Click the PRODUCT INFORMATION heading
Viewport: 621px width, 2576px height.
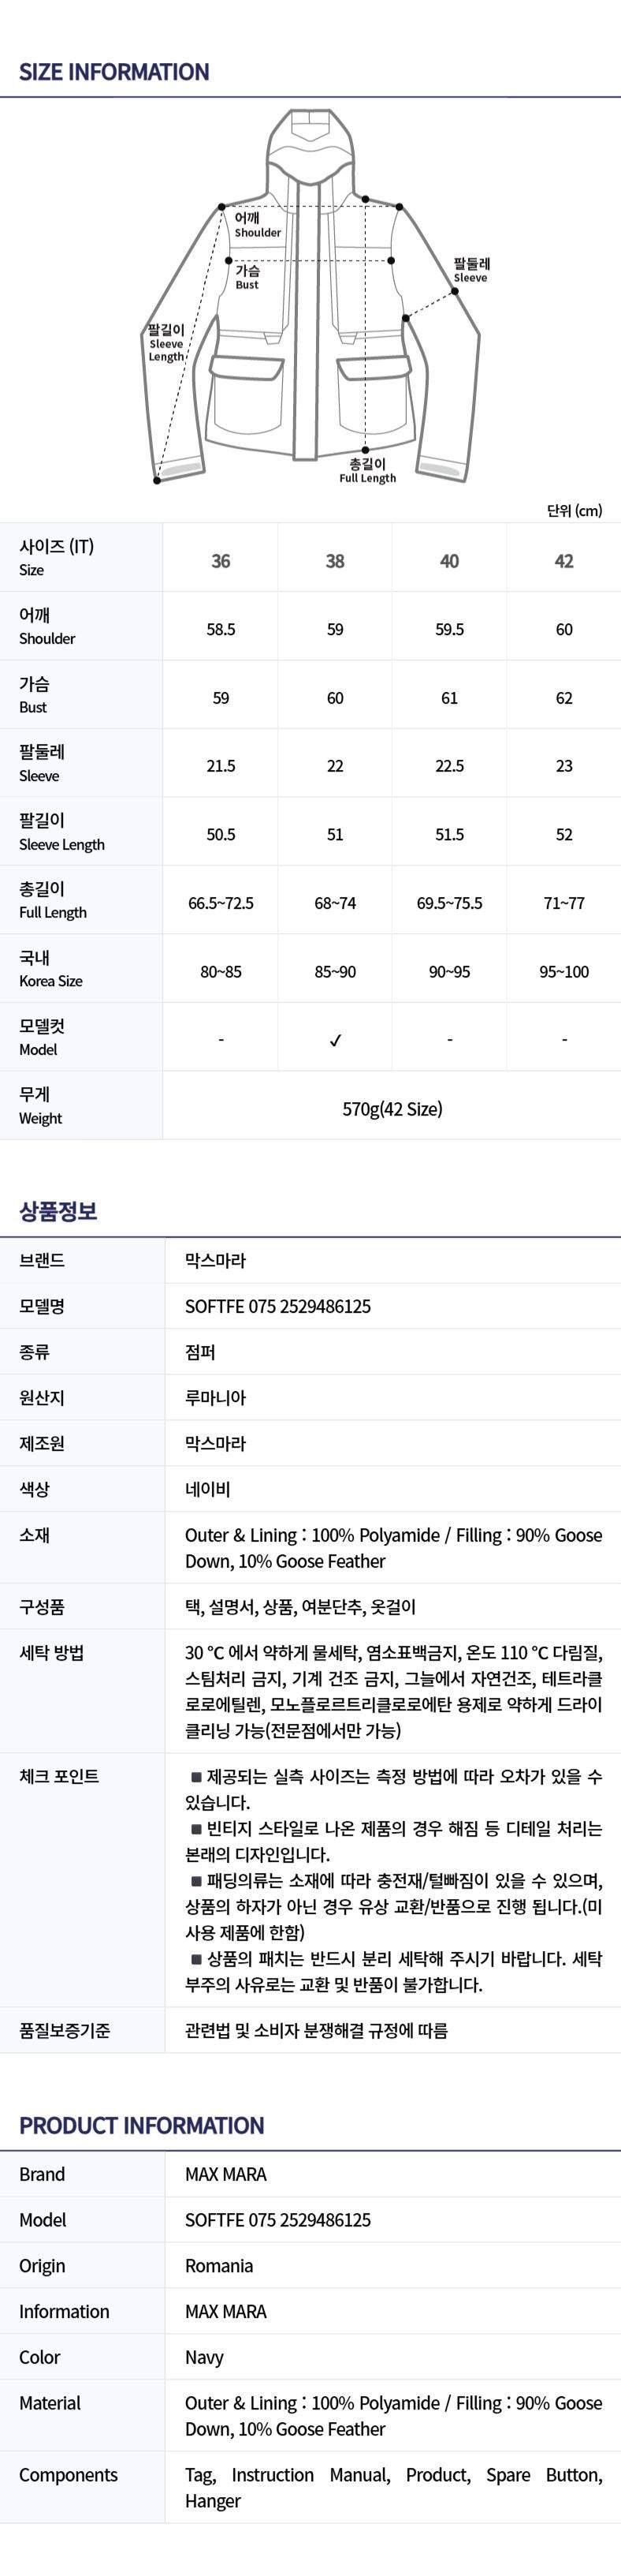pos(141,2125)
